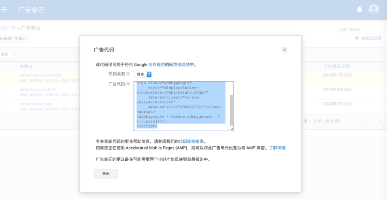Click 查看报告 under before_article_content

[x=36, y=80]
